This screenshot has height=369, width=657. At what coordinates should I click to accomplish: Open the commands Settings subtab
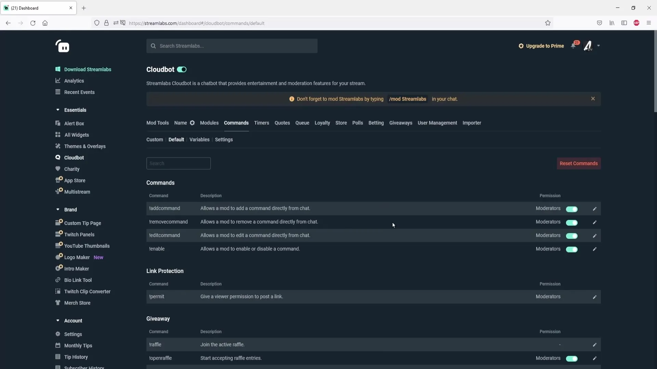tap(224, 139)
